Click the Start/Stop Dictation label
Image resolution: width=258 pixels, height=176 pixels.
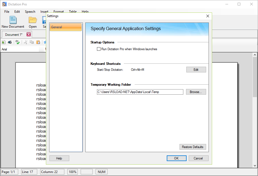(x=110, y=70)
